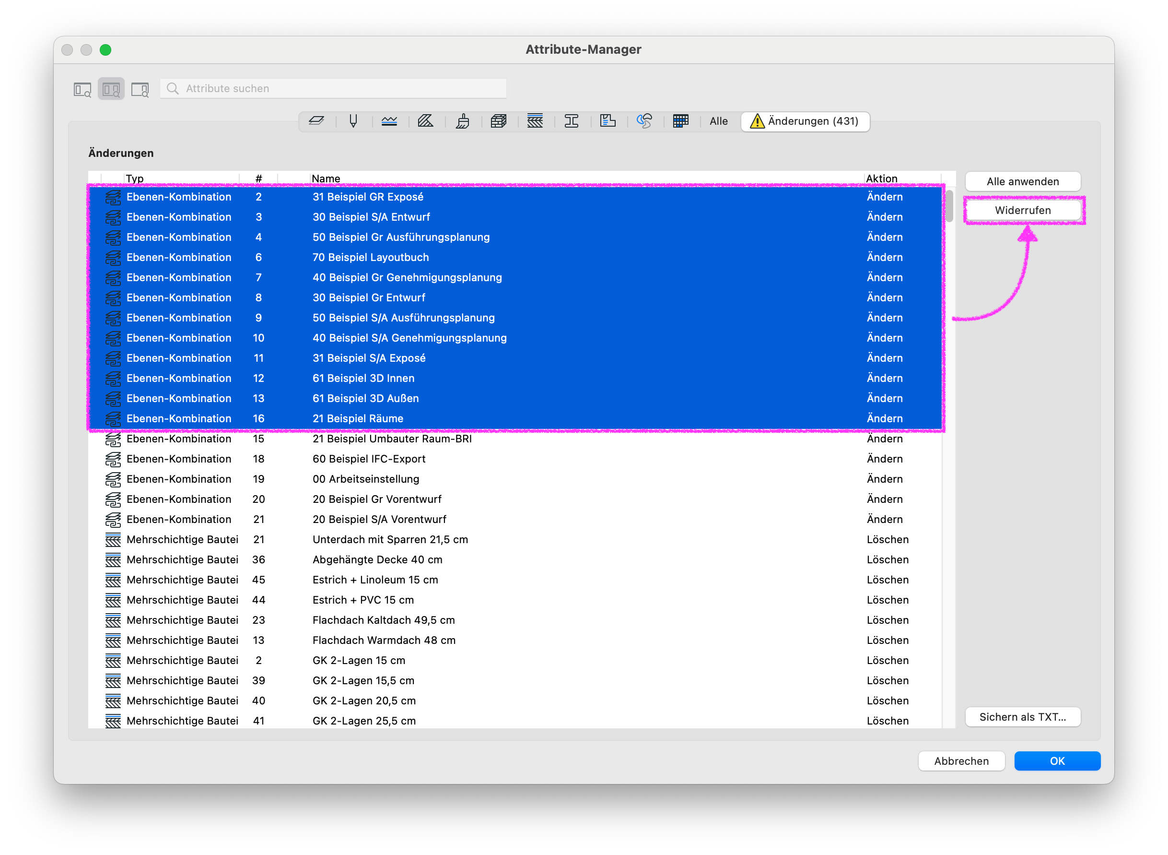This screenshot has width=1168, height=855.
Task: Select the Änderungen (431) tab
Action: 806,121
